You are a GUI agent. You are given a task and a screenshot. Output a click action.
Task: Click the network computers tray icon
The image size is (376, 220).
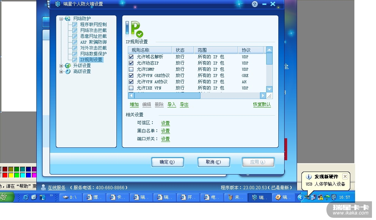point(314,197)
